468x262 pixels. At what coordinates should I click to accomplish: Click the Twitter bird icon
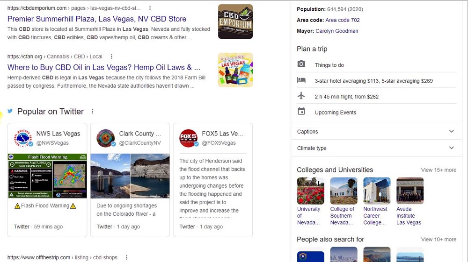point(10,111)
